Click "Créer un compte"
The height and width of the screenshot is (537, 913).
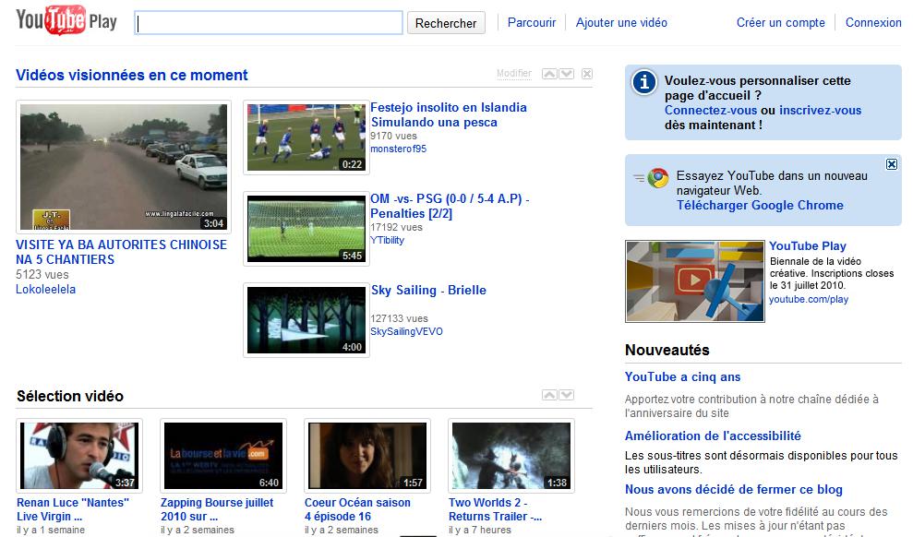click(780, 22)
